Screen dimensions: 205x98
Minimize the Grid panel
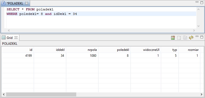pos(197,36)
